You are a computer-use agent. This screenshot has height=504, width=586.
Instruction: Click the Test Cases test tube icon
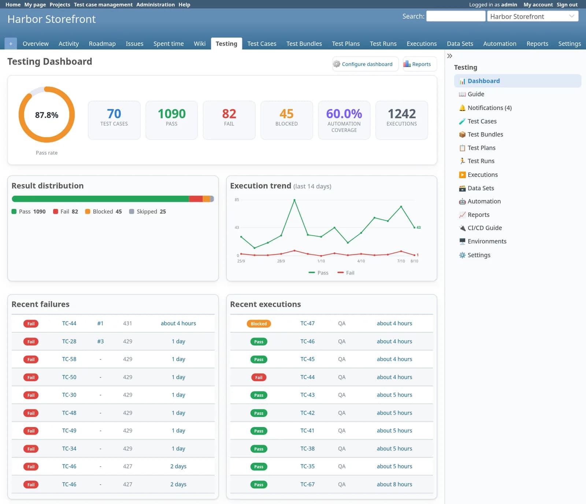462,121
